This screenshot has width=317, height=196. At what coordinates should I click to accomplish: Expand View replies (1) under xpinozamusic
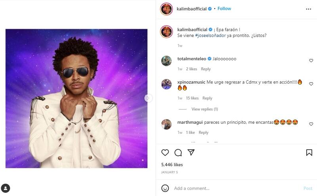pos(204,109)
